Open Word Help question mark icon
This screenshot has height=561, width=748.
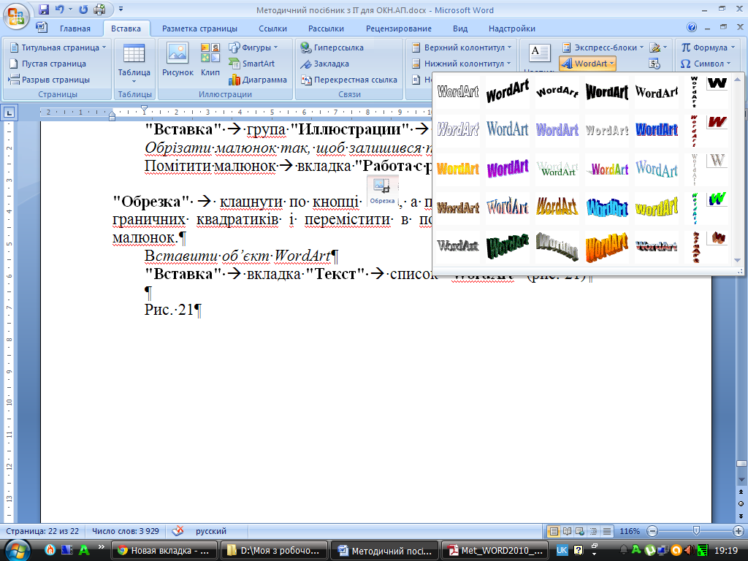[691, 27]
